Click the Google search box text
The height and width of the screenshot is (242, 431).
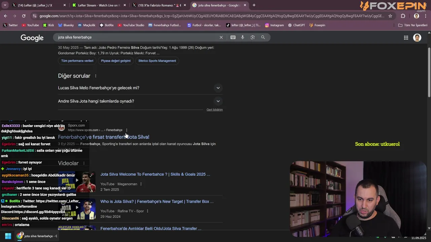(75, 37)
